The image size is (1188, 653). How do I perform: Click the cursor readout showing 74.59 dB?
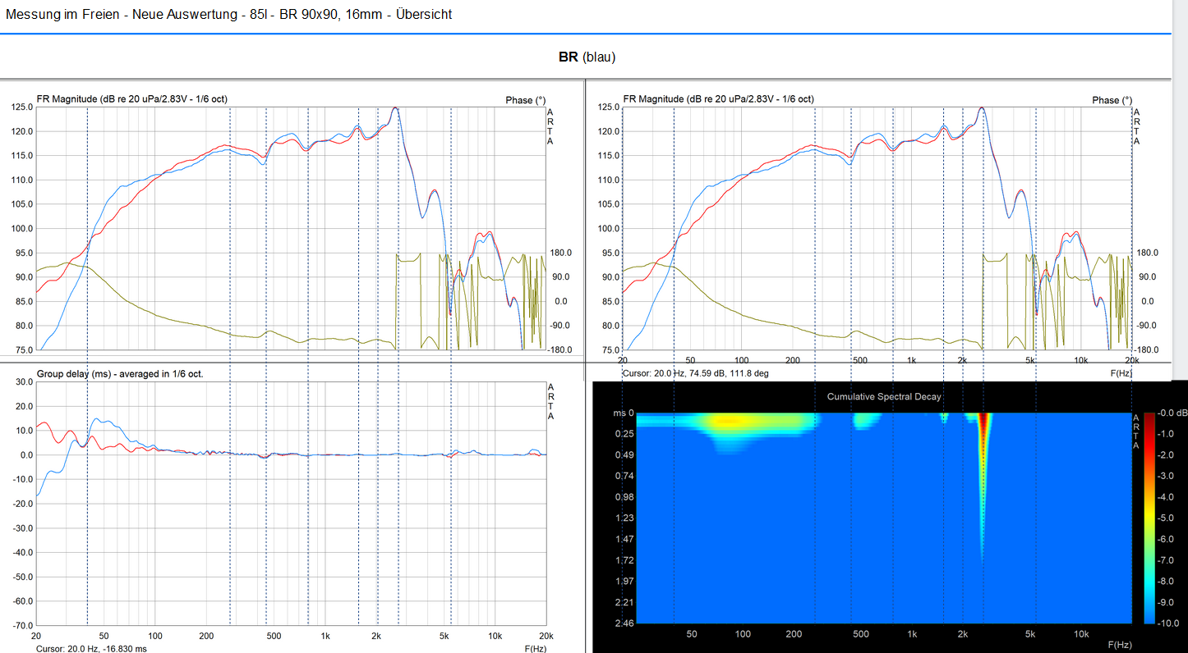(694, 373)
